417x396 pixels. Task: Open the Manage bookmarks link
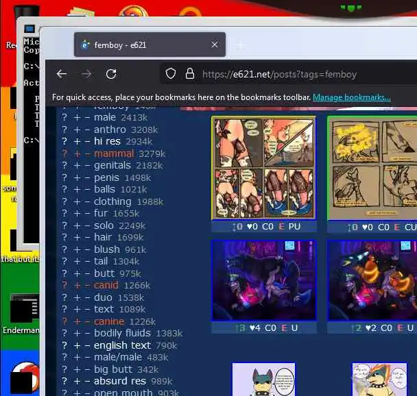coord(352,97)
